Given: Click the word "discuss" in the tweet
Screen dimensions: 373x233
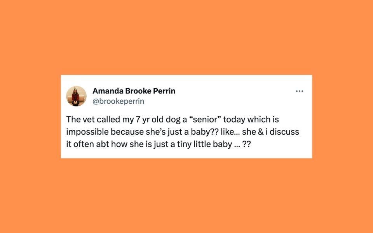Looking at the screenshot, I should (286, 132).
